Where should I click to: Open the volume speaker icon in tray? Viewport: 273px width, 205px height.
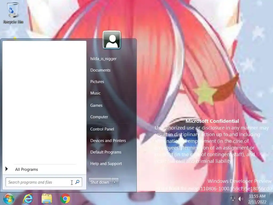click(241, 199)
